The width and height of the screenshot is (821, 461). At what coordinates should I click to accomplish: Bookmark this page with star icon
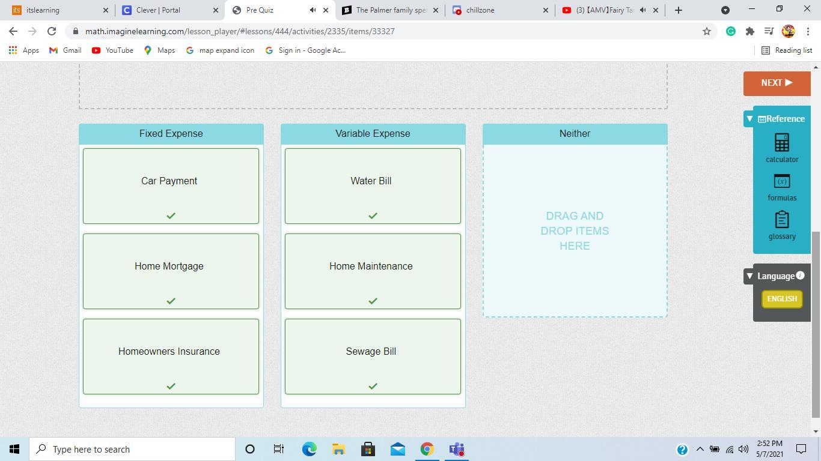[707, 31]
